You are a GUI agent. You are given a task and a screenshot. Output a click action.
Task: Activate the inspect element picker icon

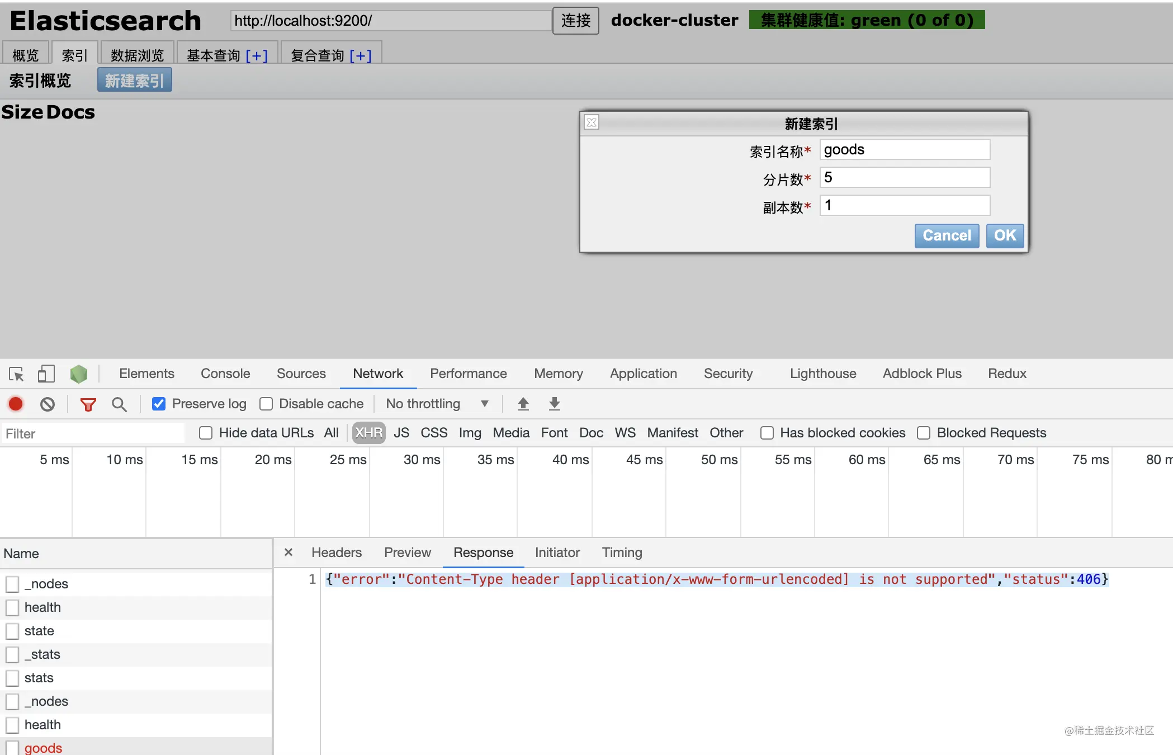pos(16,374)
